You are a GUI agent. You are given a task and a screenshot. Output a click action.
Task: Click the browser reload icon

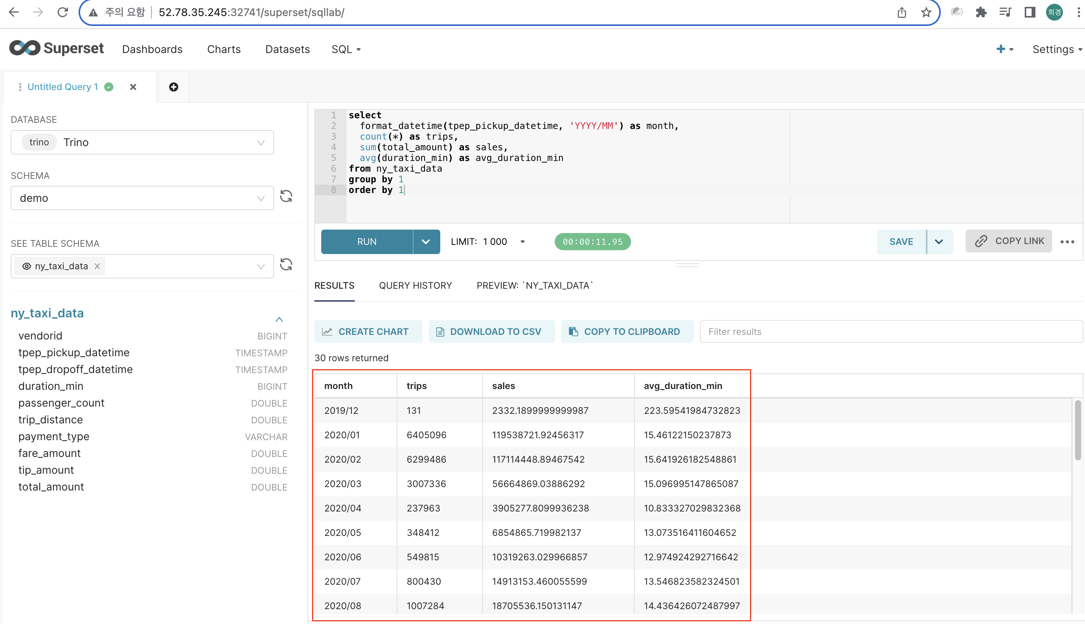point(63,13)
